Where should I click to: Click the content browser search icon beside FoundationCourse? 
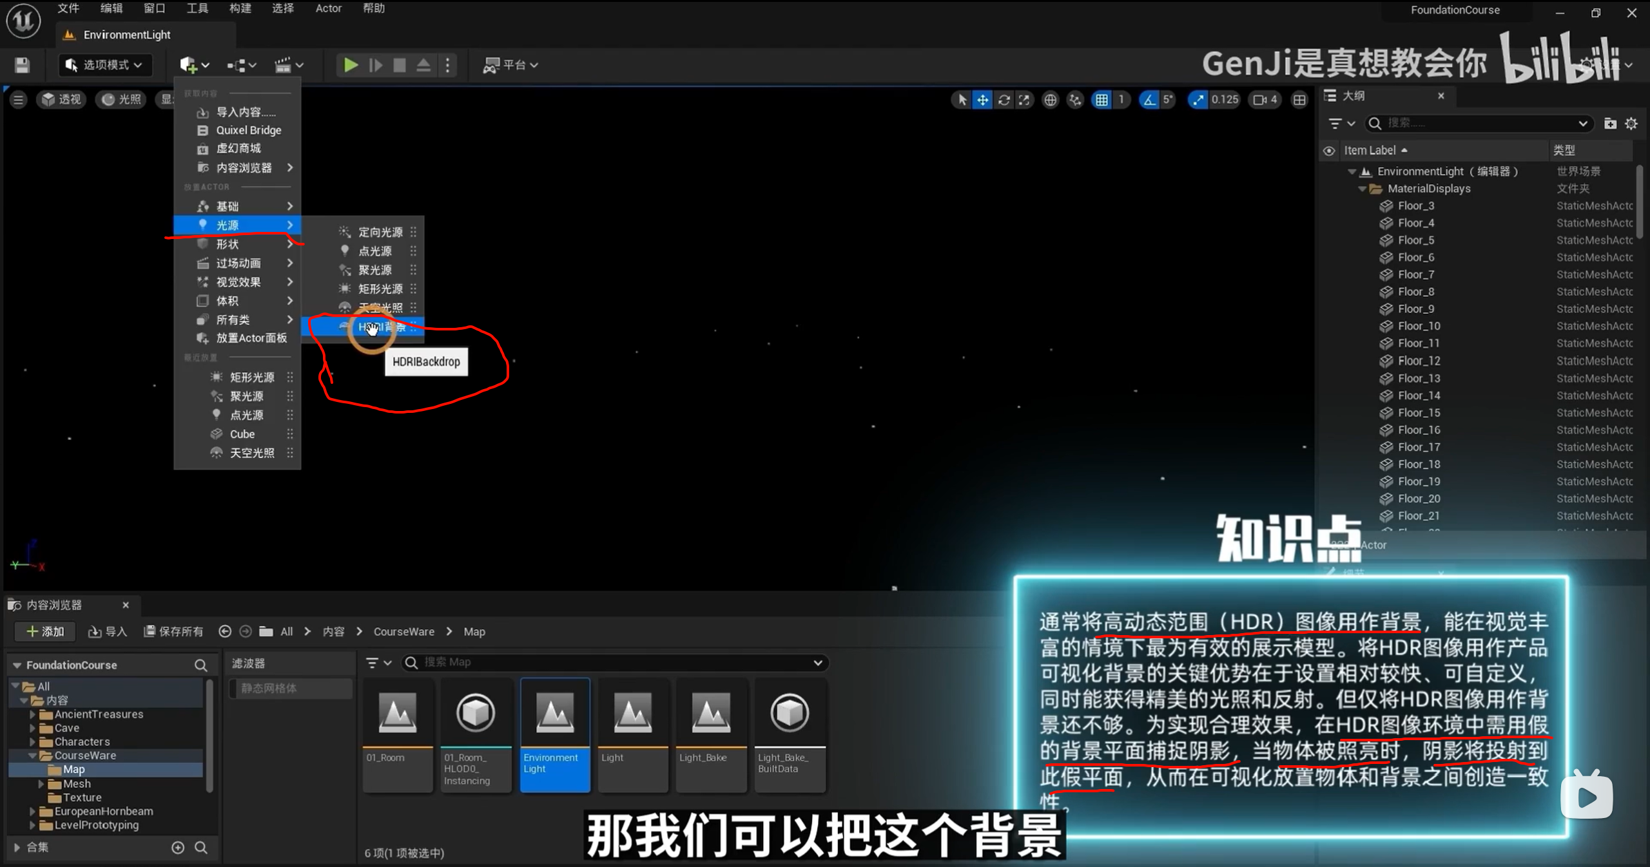(200, 665)
